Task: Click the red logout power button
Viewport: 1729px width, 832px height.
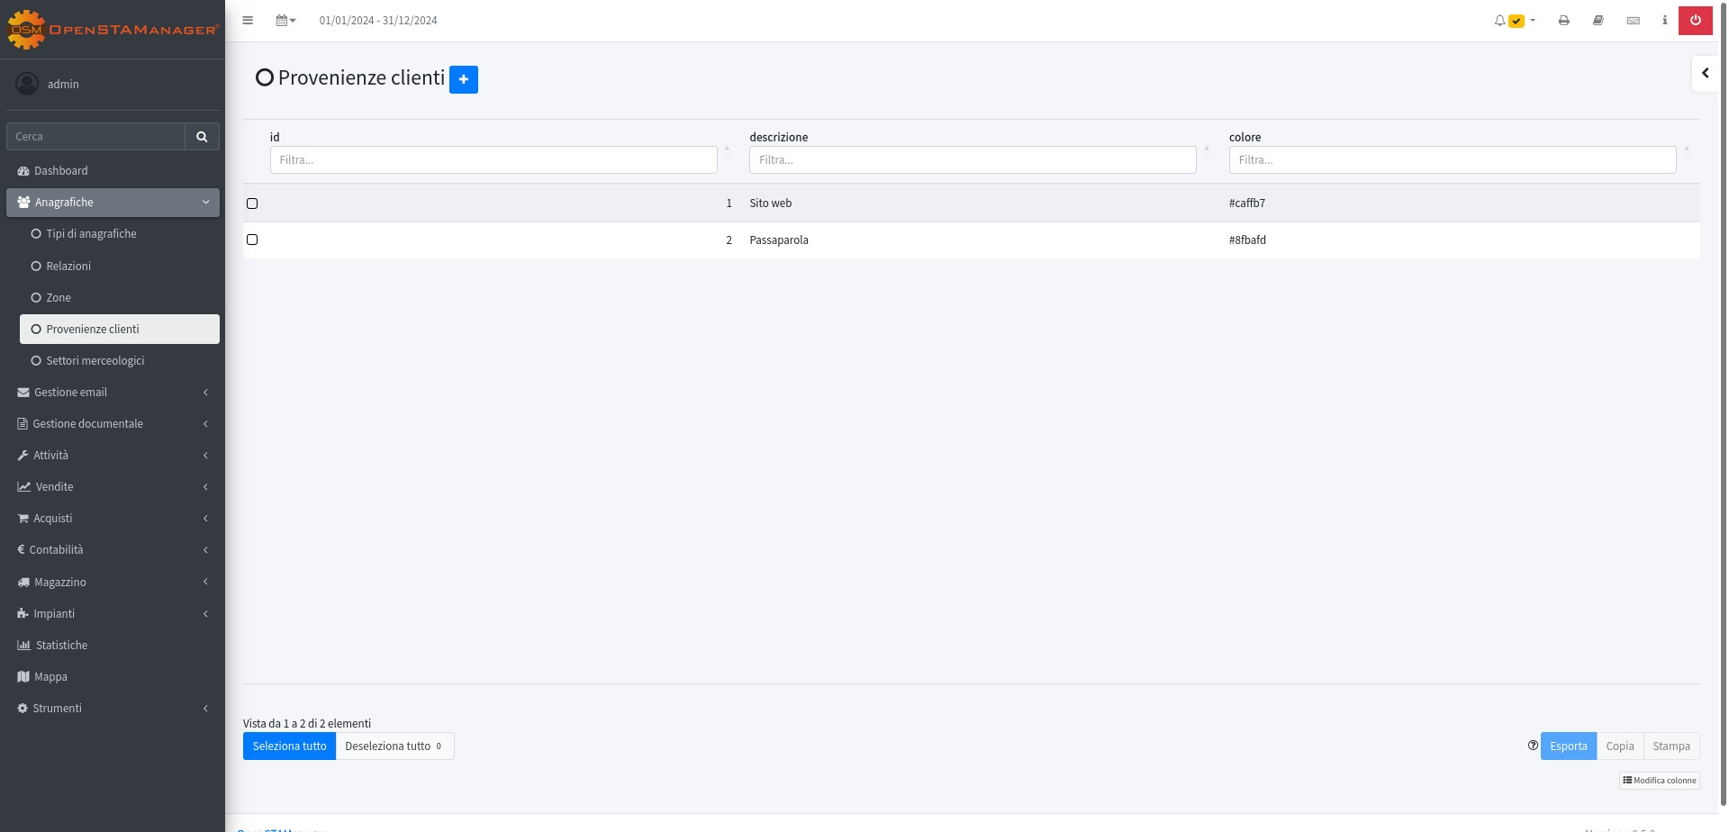Action: pyautogui.click(x=1695, y=21)
